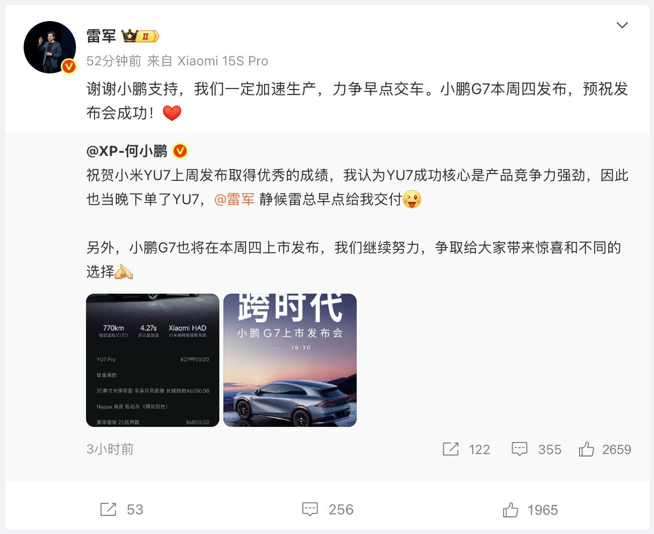Open the 256 comments on Lei Jun's post
654x534 pixels.
[328, 509]
